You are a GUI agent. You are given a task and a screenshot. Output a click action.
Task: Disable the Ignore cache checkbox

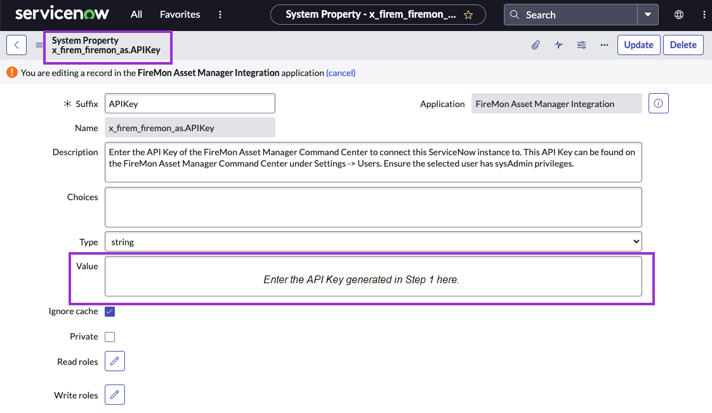coord(109,311)
